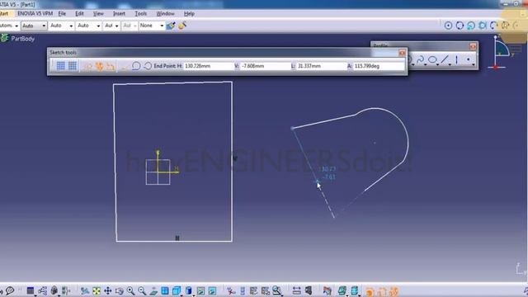Open the Window menu

click(165, 13)
